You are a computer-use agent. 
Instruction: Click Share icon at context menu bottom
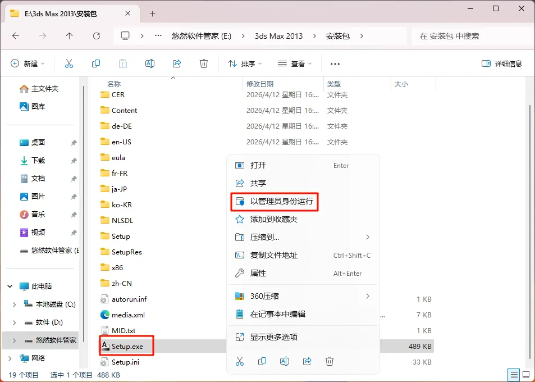tap(307, 361)
